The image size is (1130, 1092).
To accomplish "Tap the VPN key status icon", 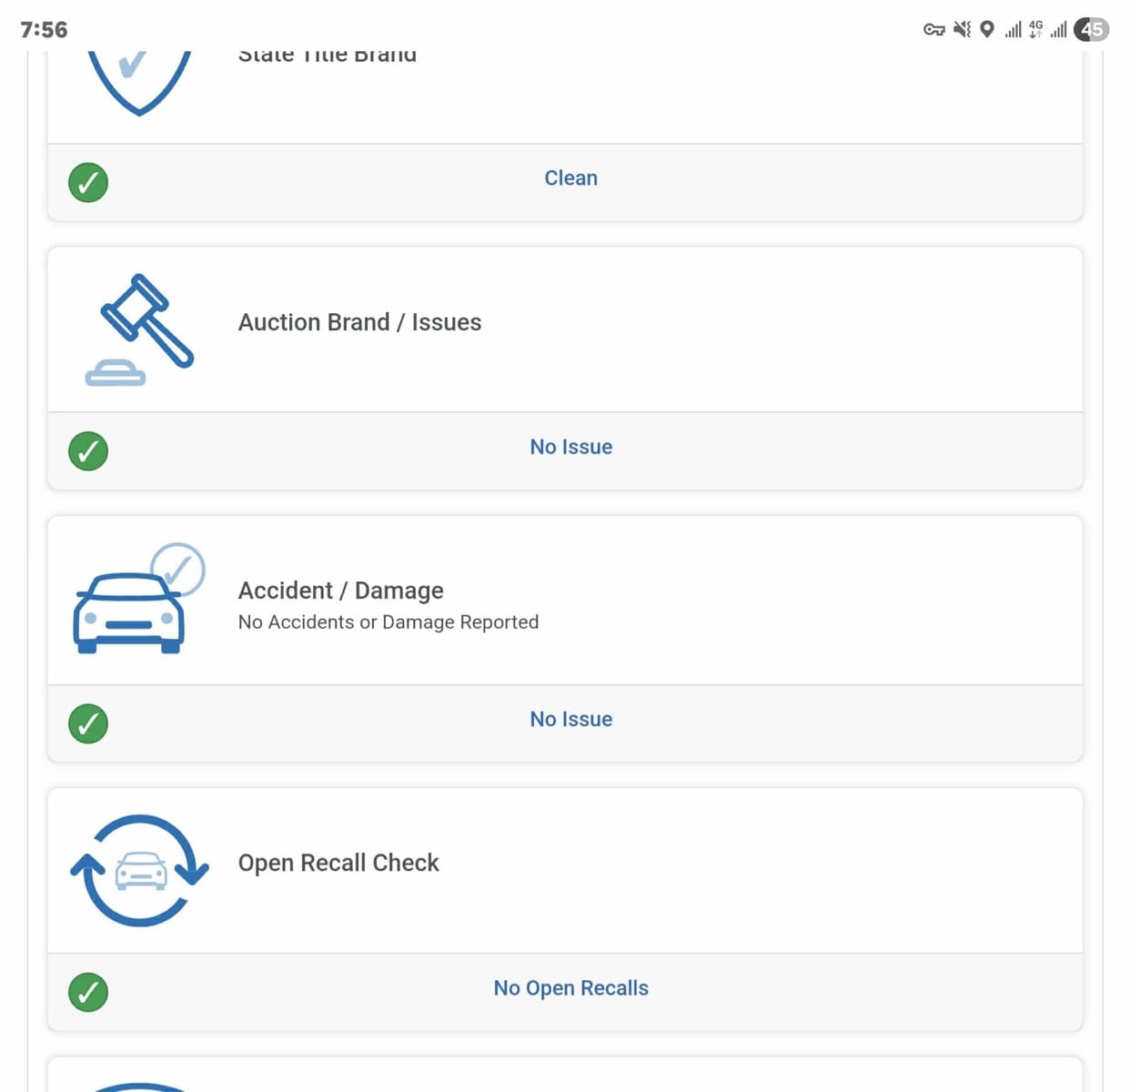I will pos(934,29).
